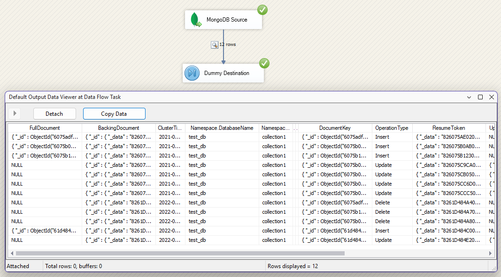Click ResumeToken cell 8261D484A40
Viewport: 501px width, 277px height.
(x=448, y=202)
